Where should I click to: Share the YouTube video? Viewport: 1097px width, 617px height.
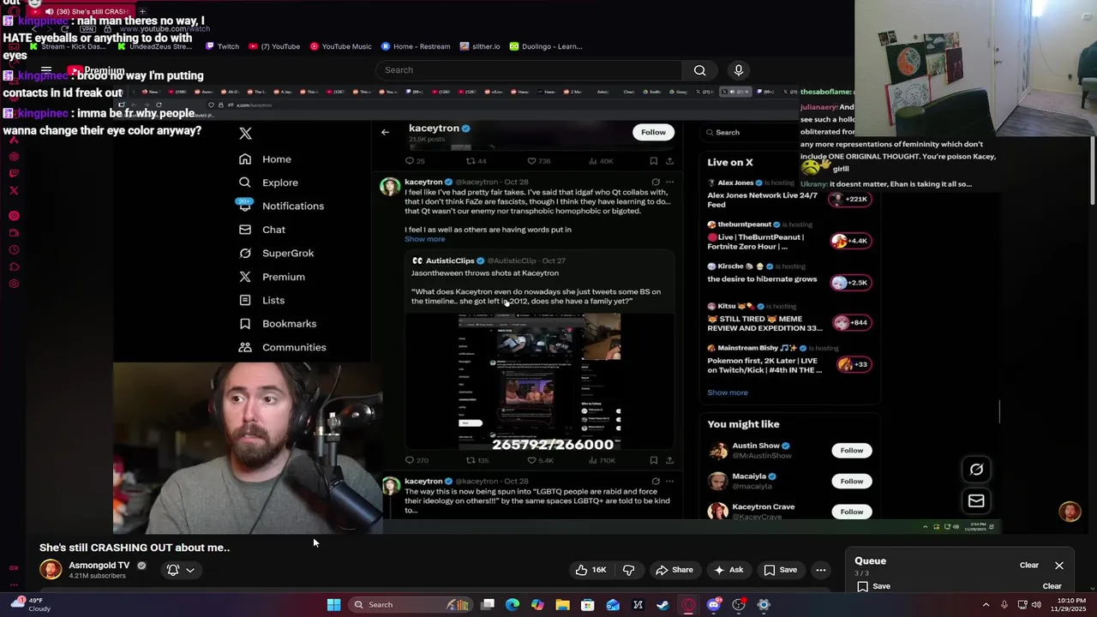[674, 570]
